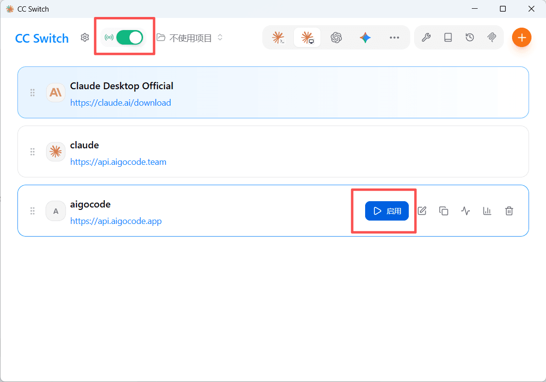Viewport: 546px width, 382px height.
Task: Open the https://api.aigocode.app link
Action: (x=116, y=221)
